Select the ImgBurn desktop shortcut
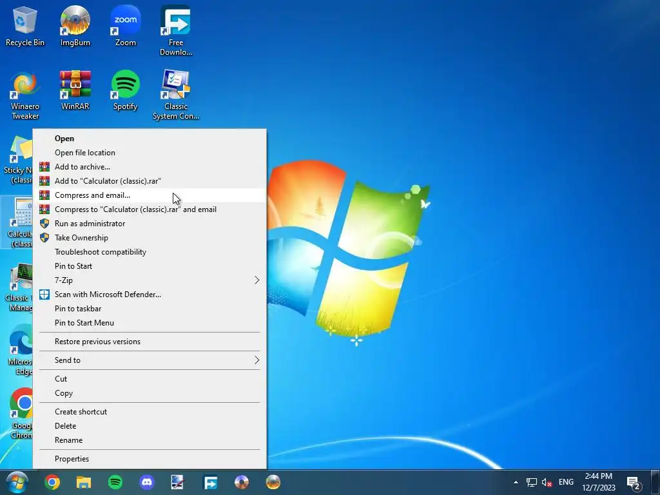The width and height of the screenshot is (660, 495). (75, 26)
